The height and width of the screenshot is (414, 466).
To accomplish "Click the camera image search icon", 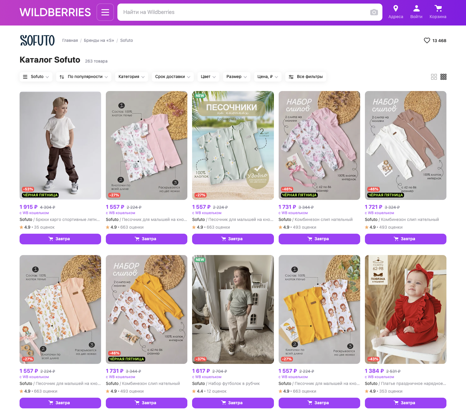I will pos(374,12).
